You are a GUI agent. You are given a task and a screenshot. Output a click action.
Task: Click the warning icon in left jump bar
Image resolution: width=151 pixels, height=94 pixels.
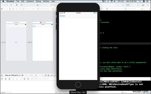[x=53, y=9]
